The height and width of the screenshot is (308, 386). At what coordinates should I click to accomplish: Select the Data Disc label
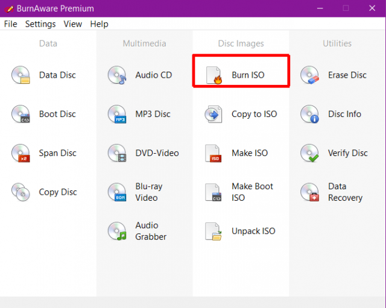coord(57,75)
